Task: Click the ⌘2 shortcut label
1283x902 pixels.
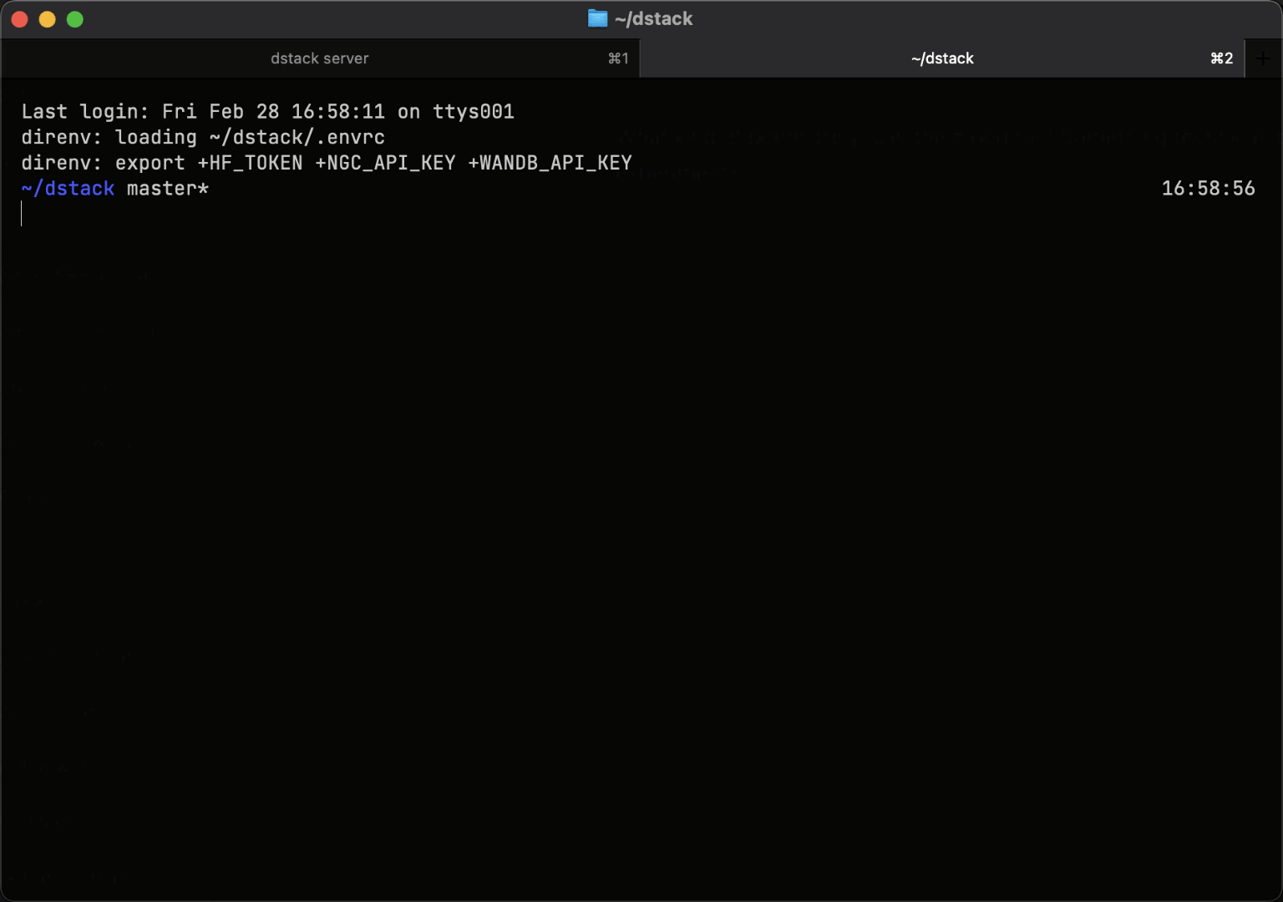Action: pos(1222,58)
